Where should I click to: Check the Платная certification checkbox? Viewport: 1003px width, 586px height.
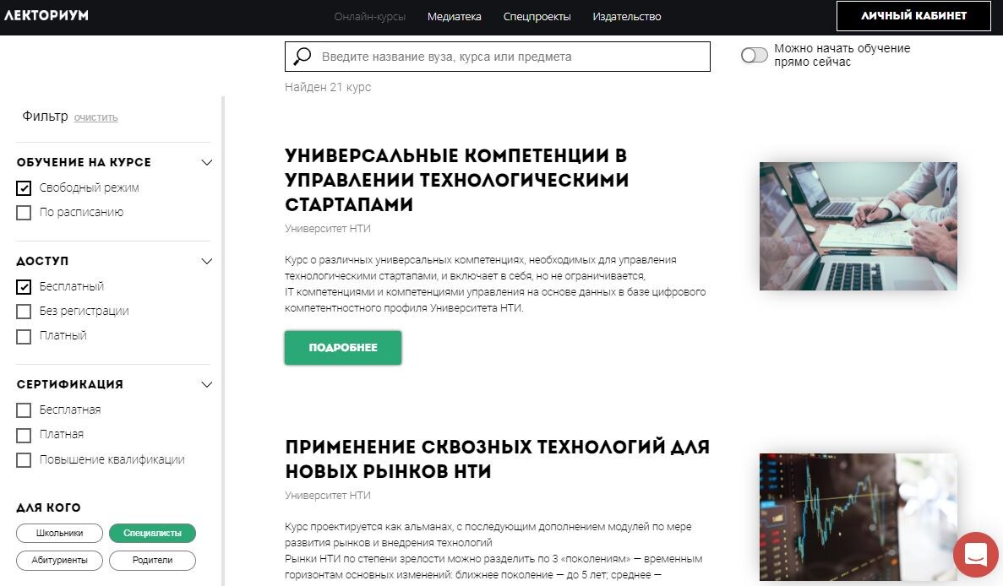(x=24, y=435)
